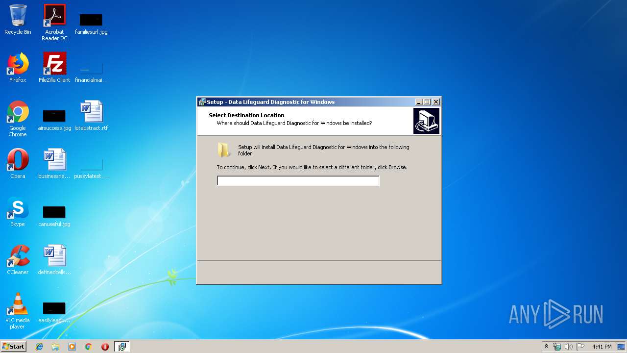Select canuseful.jpg on desktop

pos(54,216)
